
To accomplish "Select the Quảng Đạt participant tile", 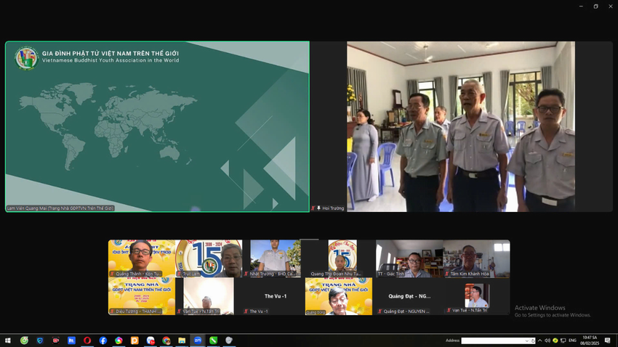I will [x=409, y=296].
